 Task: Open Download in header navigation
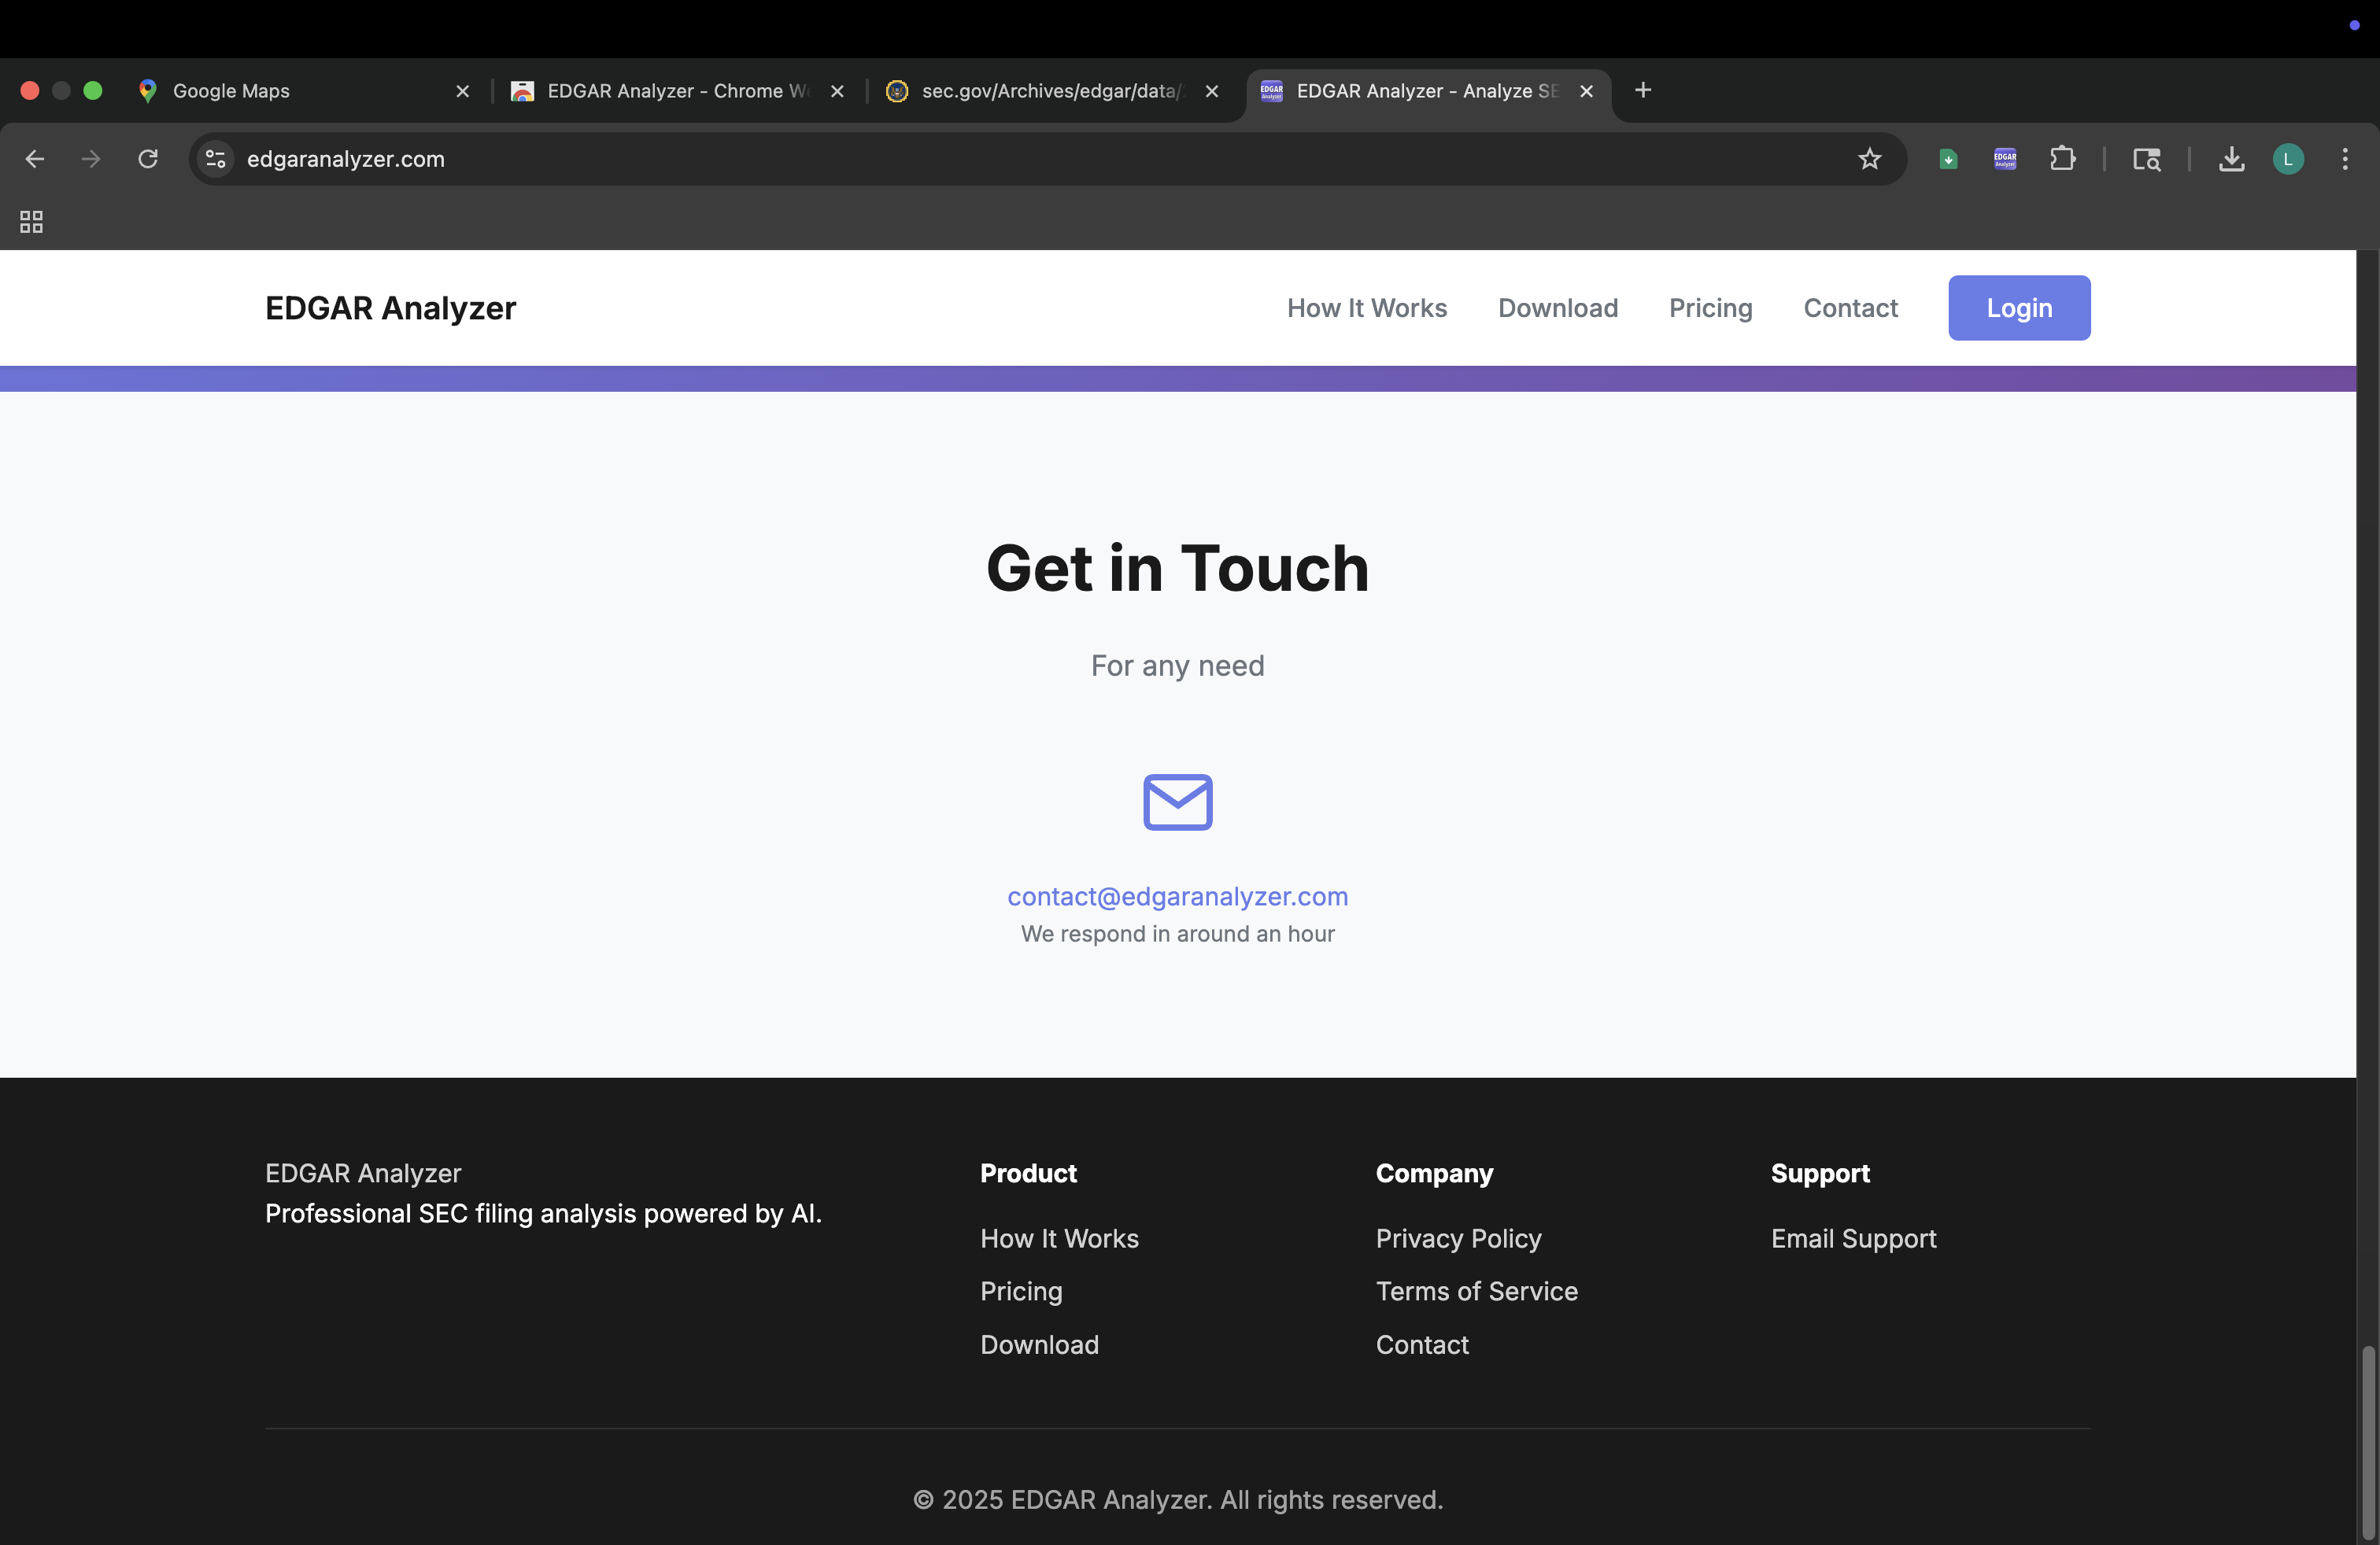[1558, 308]
